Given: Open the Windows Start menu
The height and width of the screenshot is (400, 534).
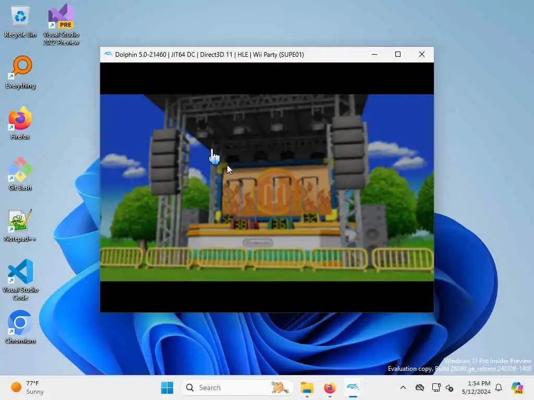Looking at the screenshot, I should [167, 387].
